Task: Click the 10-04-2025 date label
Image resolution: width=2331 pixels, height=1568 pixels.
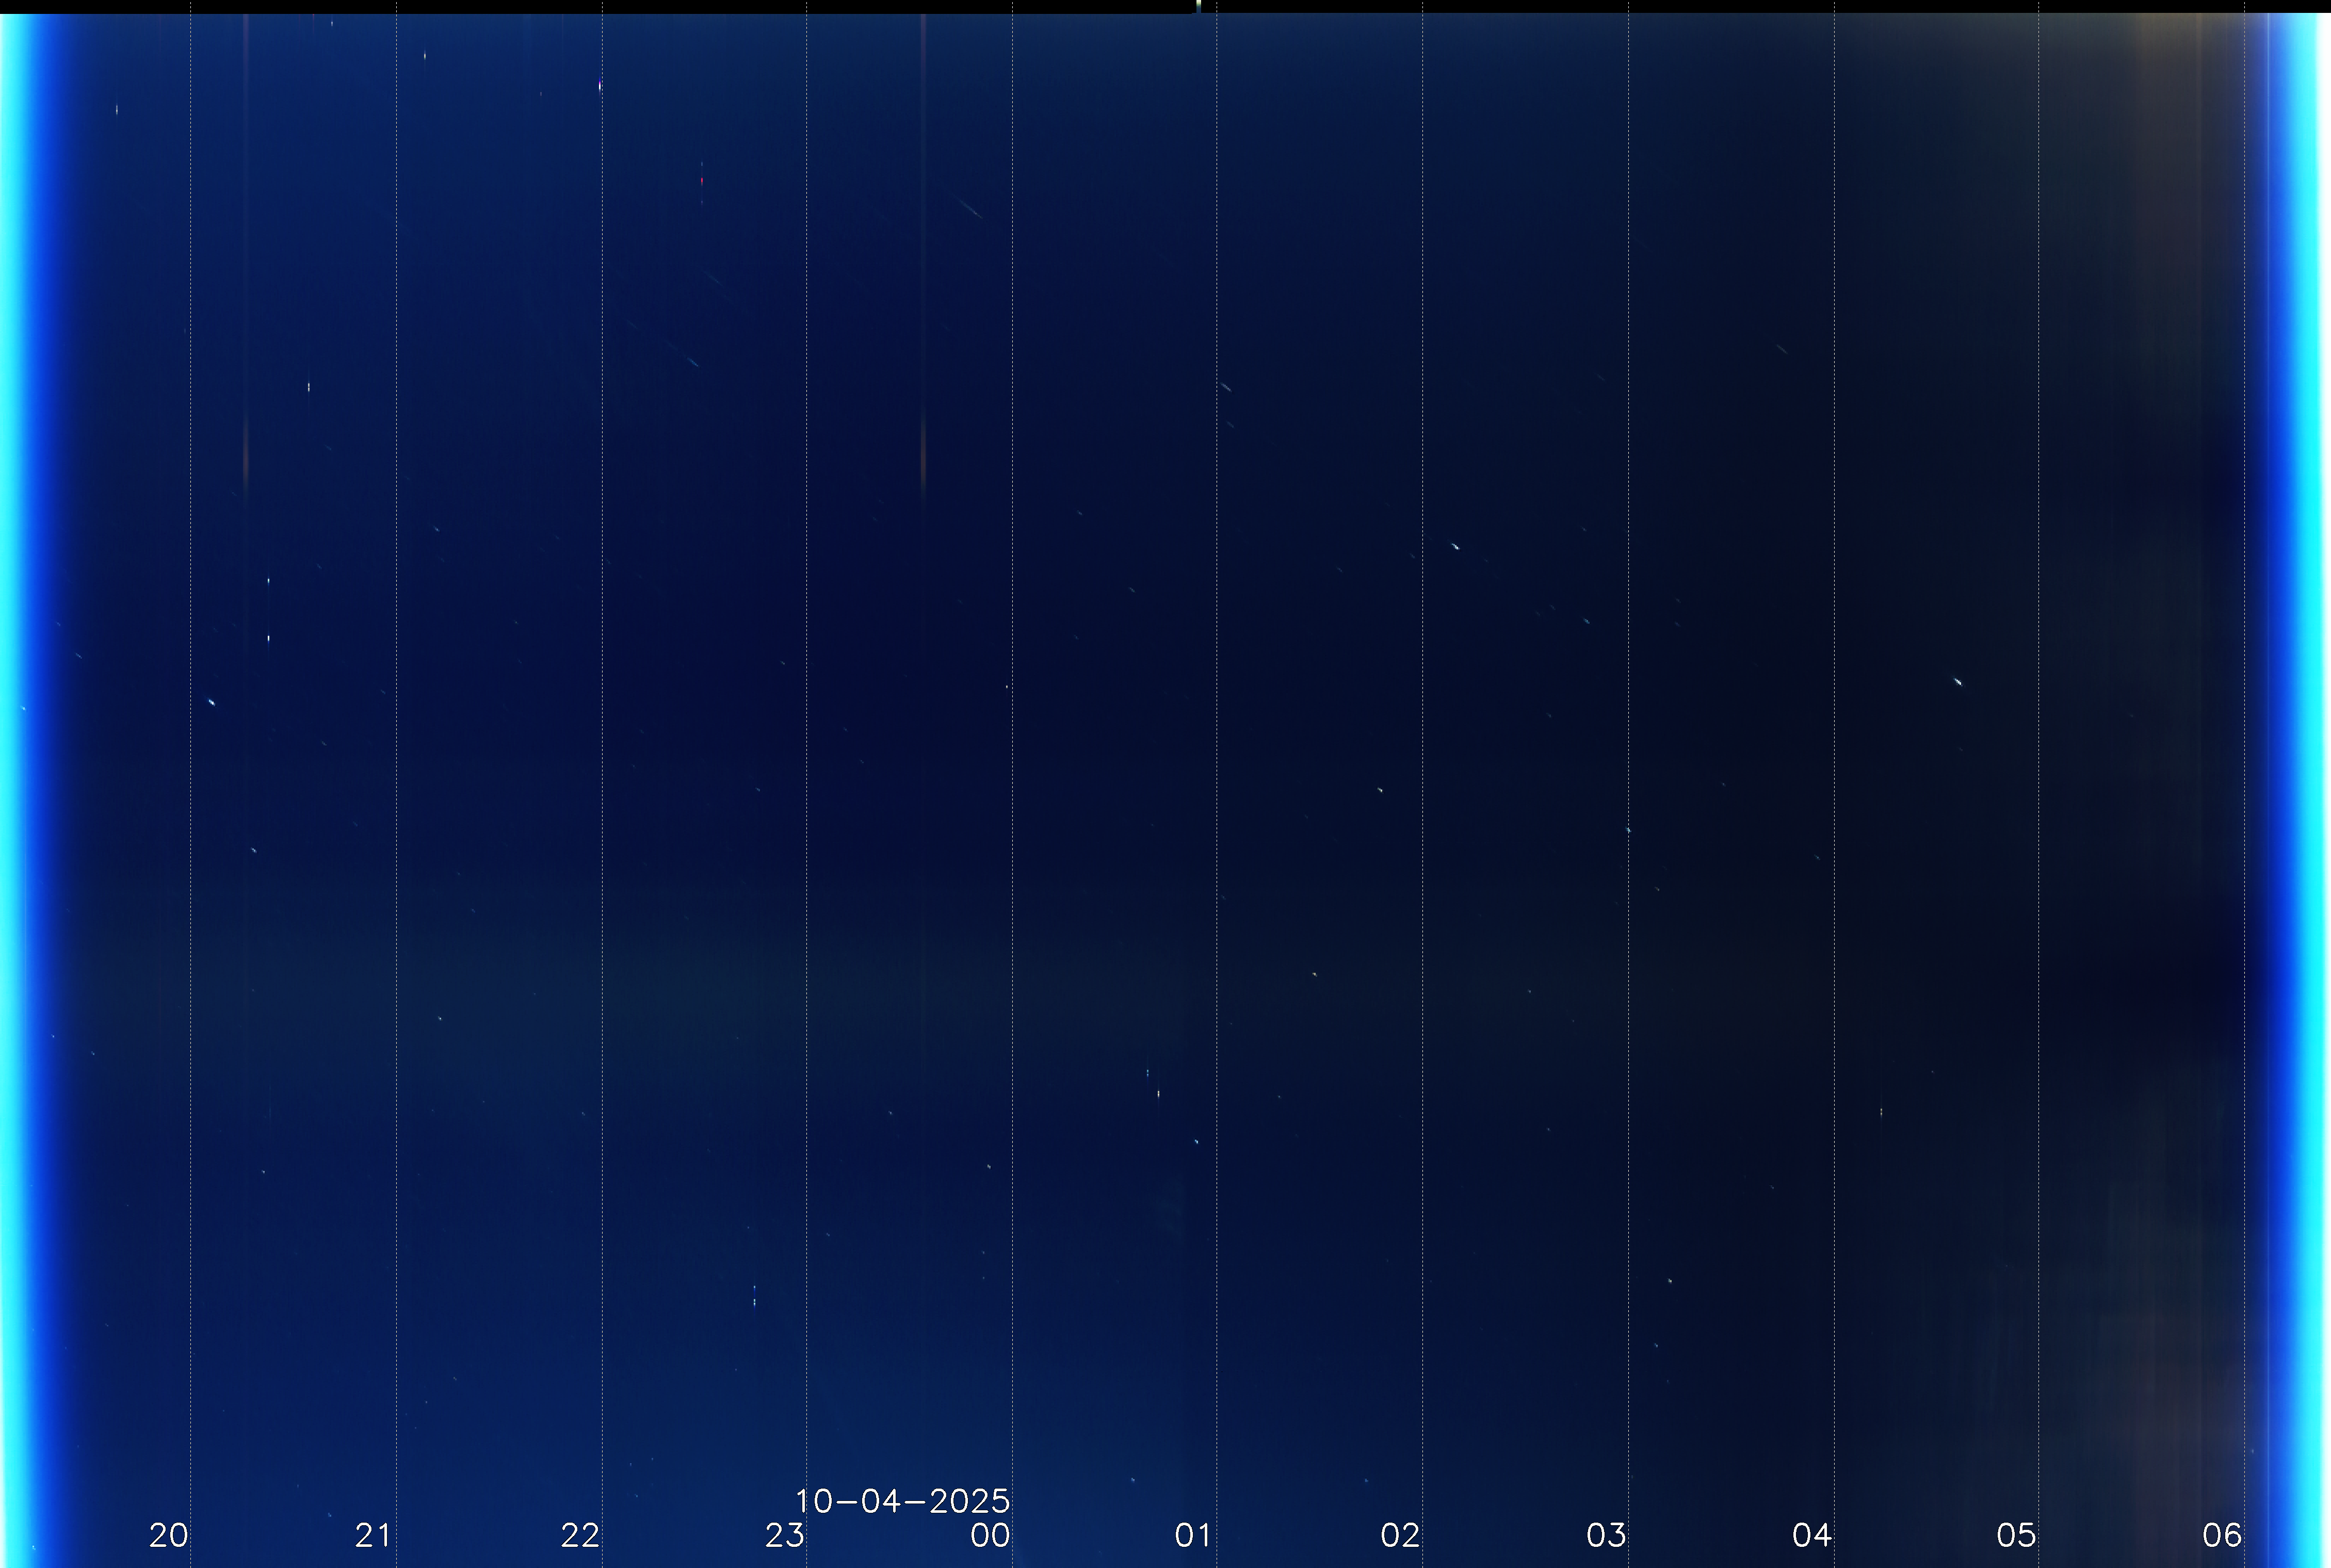Action: [x=902, y=1501]
